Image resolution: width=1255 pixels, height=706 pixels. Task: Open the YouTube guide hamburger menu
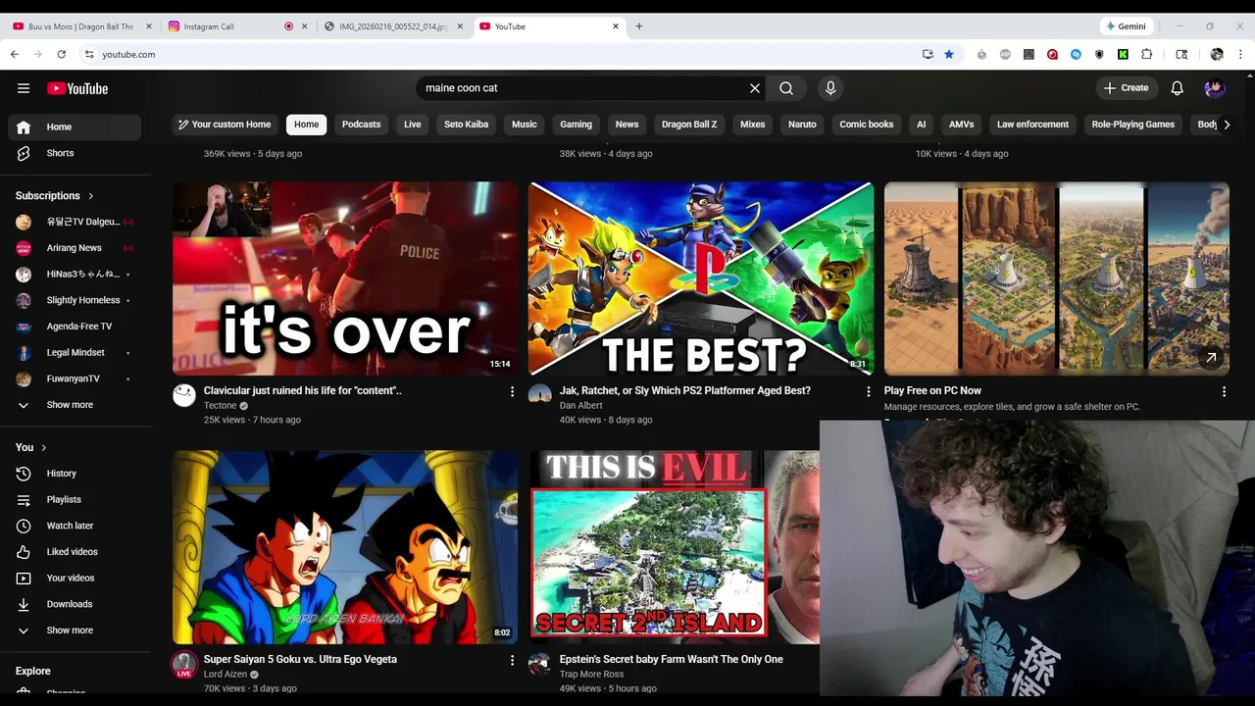tap(24, 88)
